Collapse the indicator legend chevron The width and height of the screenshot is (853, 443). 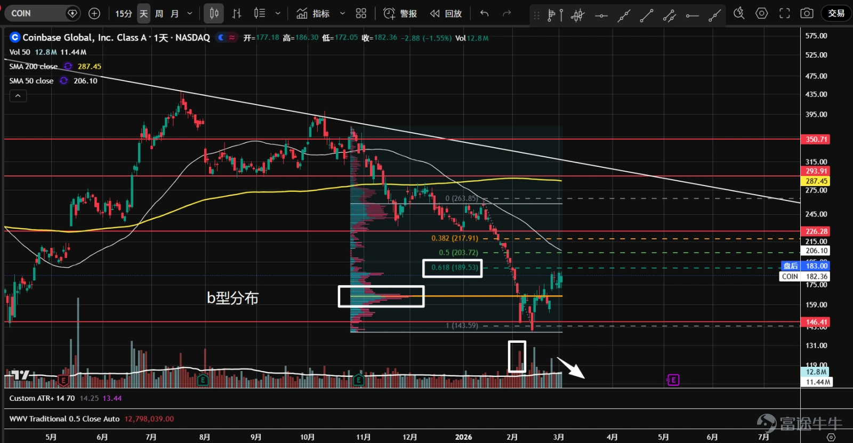[x=18, y=96]
